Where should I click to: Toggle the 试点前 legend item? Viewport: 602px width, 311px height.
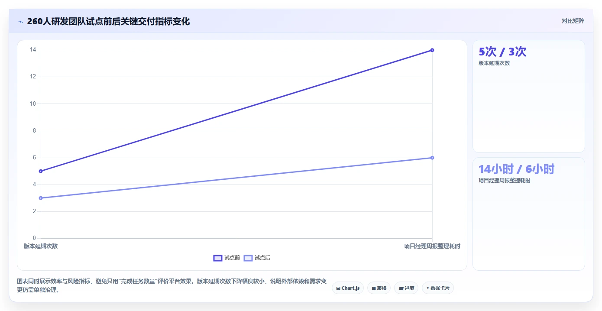227,258
